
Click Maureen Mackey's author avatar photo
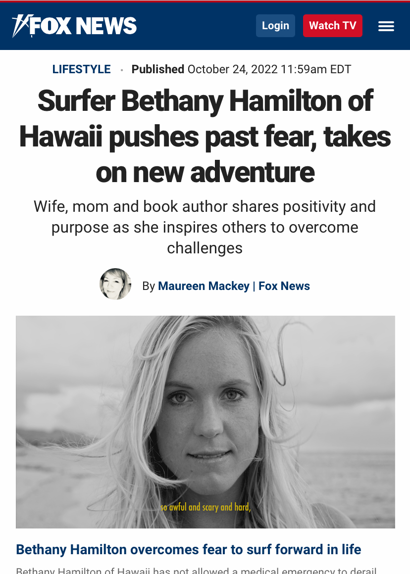click(x=115, y=284)
